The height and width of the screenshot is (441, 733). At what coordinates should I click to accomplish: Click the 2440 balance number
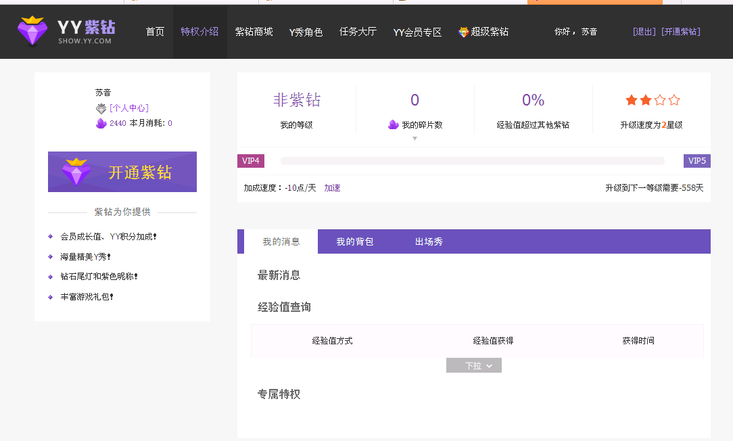tap(118, 123)
